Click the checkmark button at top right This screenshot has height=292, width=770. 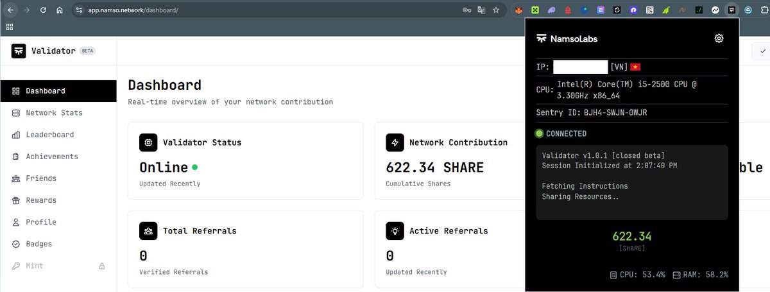(762, 51)
